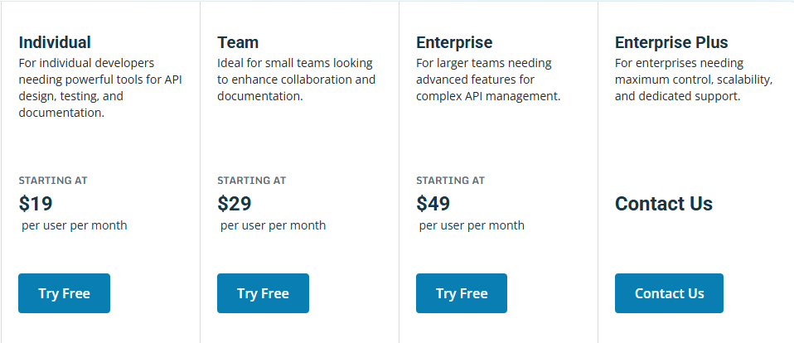Click the Enterprise Plus description about dedicated support
Viewport: 794px width, 343px height.
point(694,80)
